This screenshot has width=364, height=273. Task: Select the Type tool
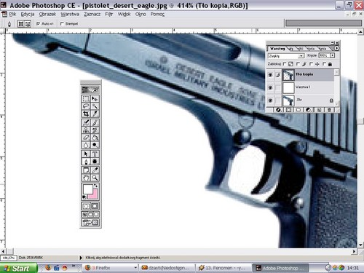coord(95,154)
